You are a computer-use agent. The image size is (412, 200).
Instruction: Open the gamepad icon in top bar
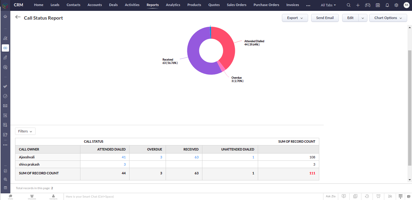pos(368,5)
